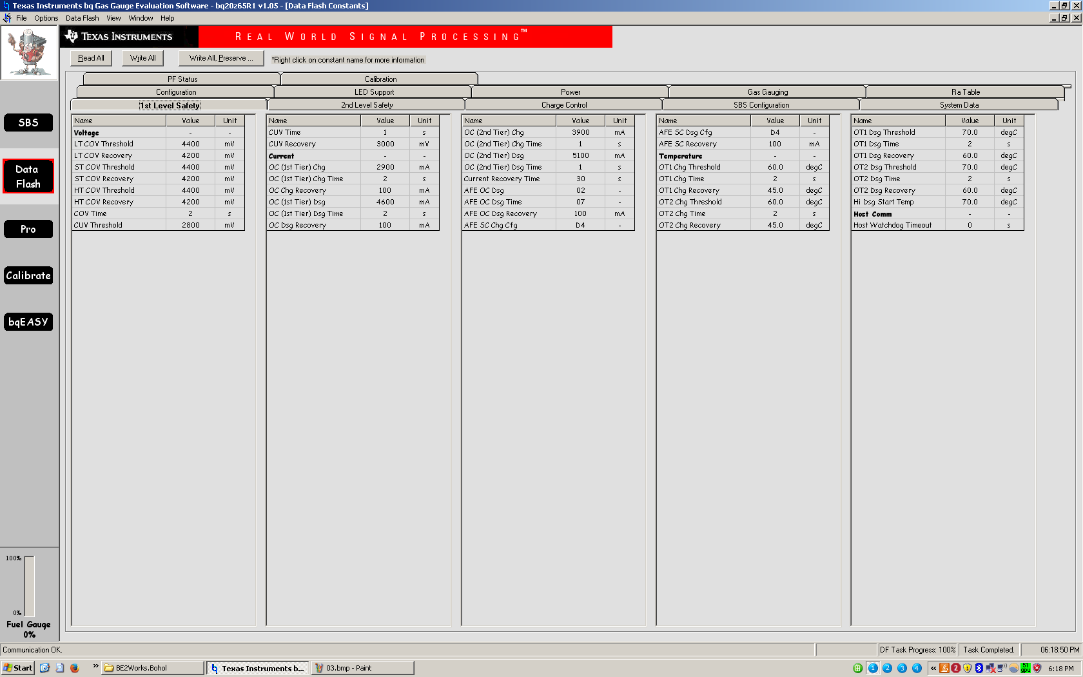Click the Voltage section header in first table
This screenshot has height=677, width=1083.
click(x=86, y=133)
